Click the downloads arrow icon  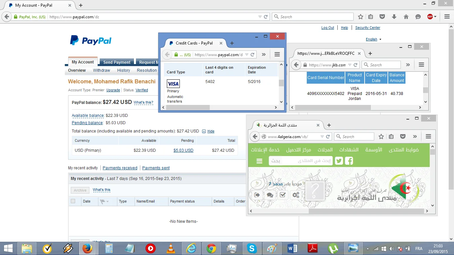click(394, 17)
